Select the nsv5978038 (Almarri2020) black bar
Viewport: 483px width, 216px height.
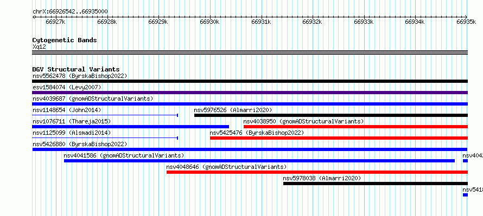click(x=376, y=184)
